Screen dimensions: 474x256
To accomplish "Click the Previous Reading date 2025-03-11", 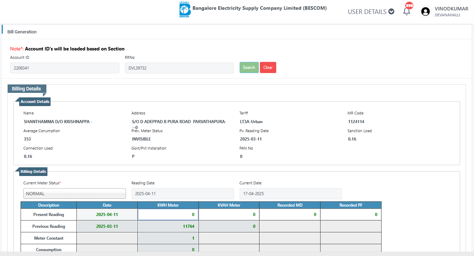I will click(x=107, y=226).
